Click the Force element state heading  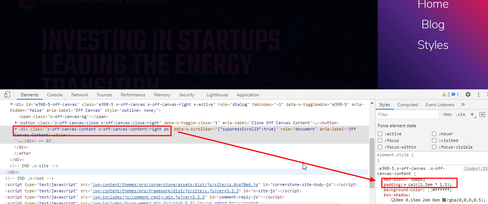397,126
